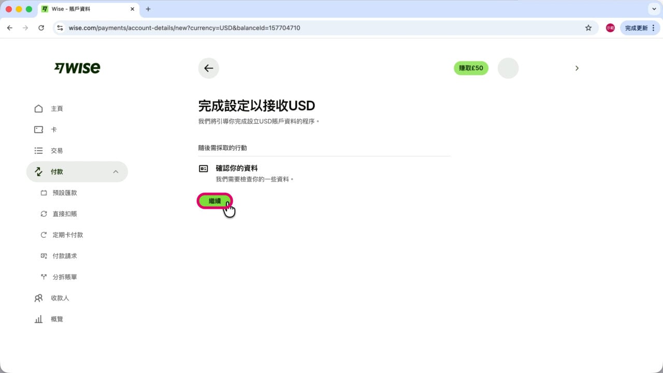
Task: Click the 確認你的資料 title text
Action: tap(237, 168)
